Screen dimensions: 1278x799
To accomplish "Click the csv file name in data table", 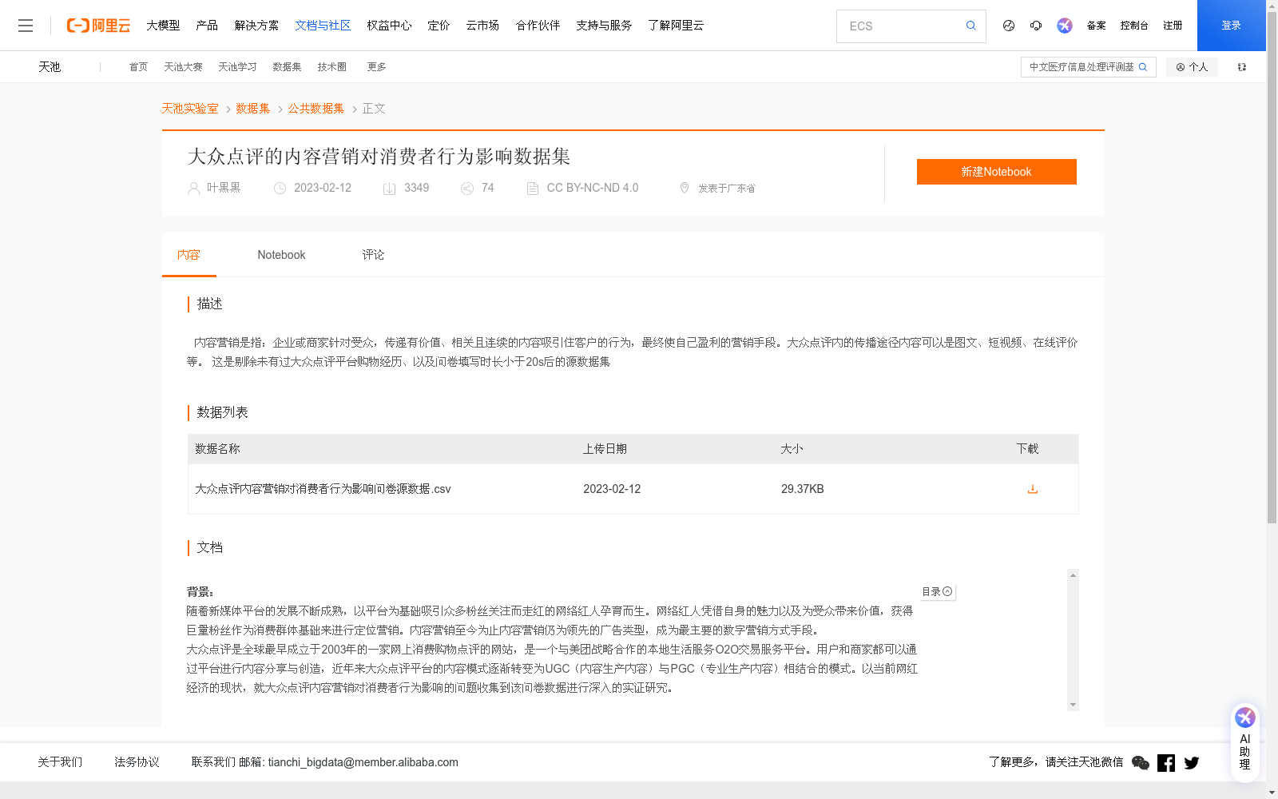I will 323,489.
